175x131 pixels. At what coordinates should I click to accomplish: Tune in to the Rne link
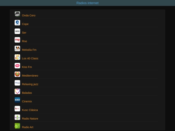click(x=24, y=41)
